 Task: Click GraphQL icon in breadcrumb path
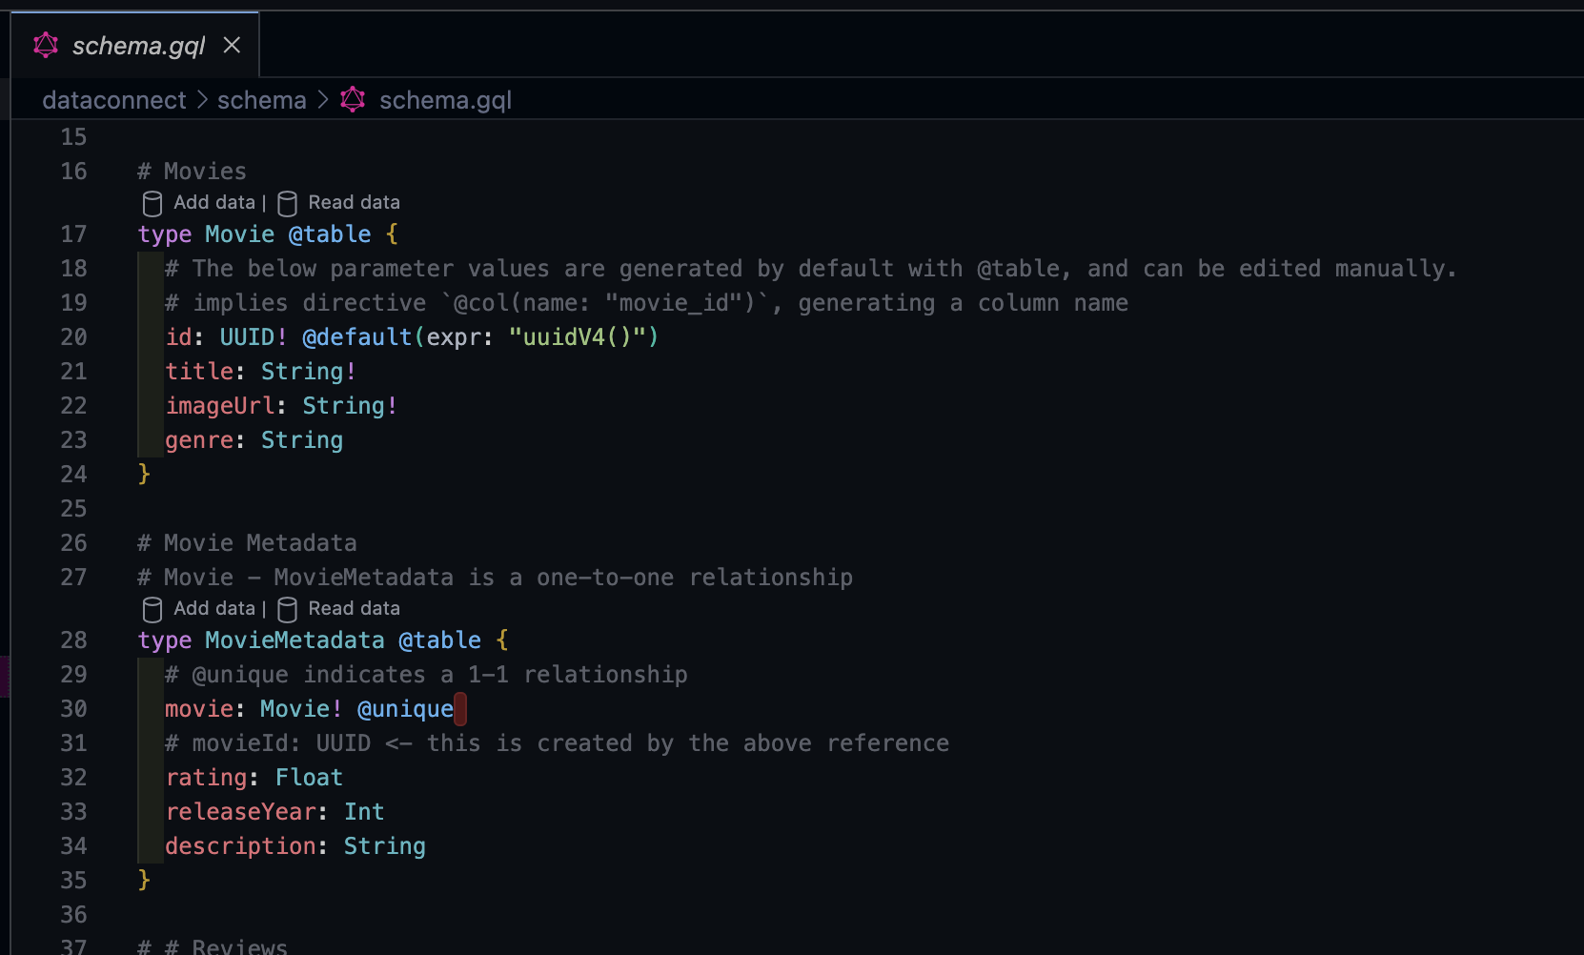pyautogui.click(x=353, y=99)
